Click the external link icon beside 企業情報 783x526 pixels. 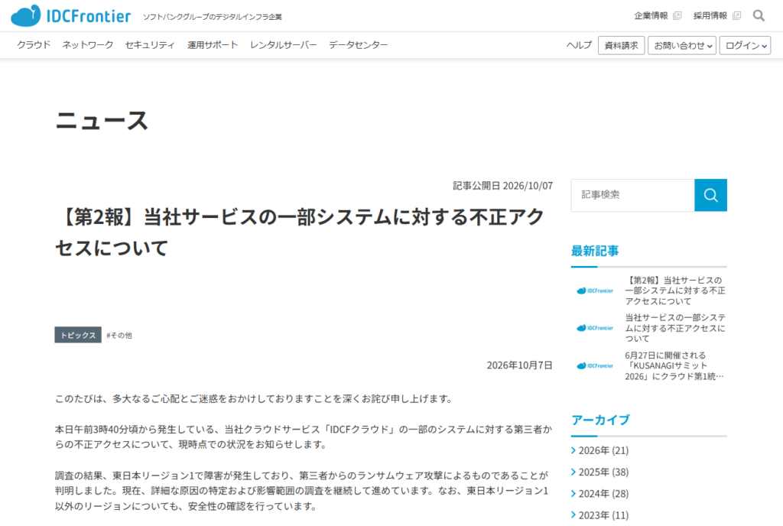coord(677,16)
